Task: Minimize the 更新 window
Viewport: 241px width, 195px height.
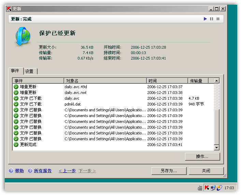Action: pos(211,9)
